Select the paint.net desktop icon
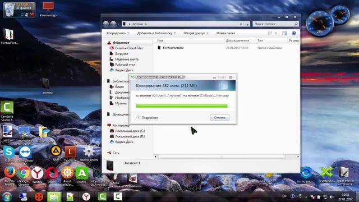Viewport: 359px width, 202px height. point(8,134)
